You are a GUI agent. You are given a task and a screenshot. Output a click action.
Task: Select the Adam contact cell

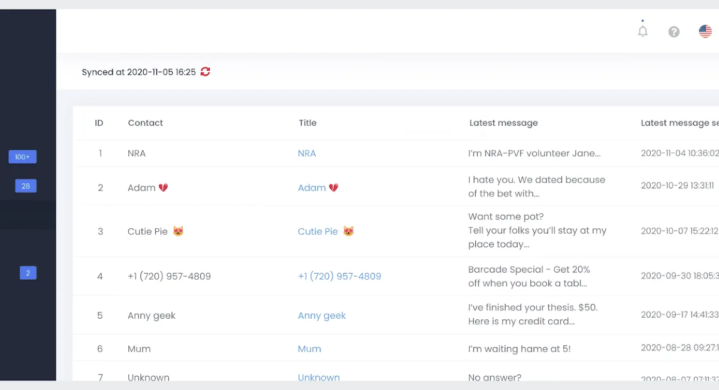click(x=148, y=188)
